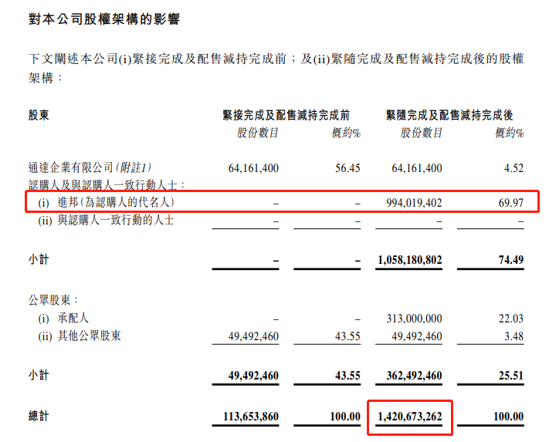The image size is (549, 442).
Task: Click the subtotal 1,058,180,802
Action: pyautogui.click(x=410, y=260)
